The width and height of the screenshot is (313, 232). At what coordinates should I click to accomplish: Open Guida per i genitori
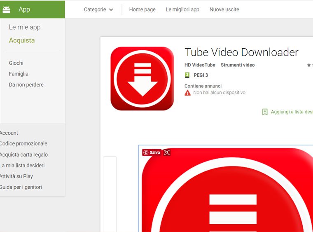21,187
